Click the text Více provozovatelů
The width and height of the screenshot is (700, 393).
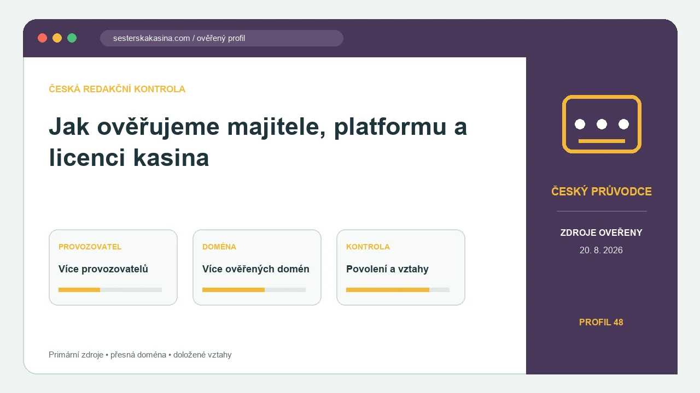[x=103, y=269]
